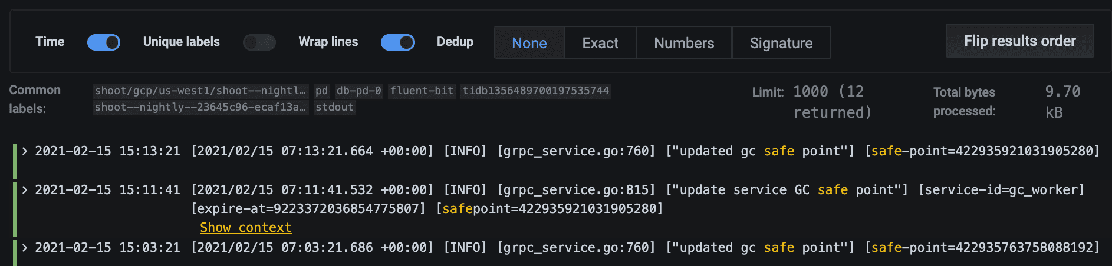
Task: Set dedup to Signature
Action: point(781,43)
